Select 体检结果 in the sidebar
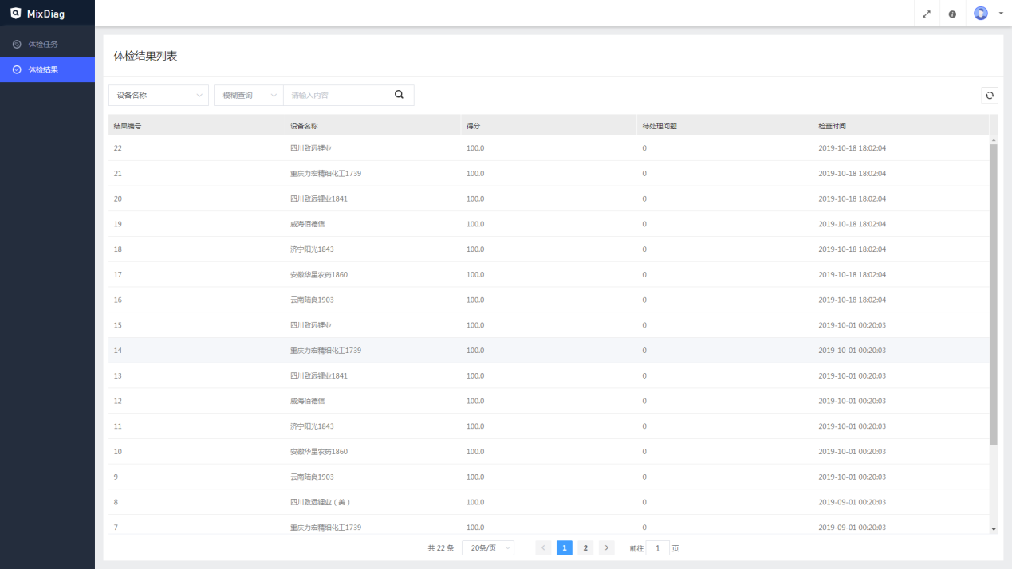This screenshot has height=569, width=1012. 43,69
